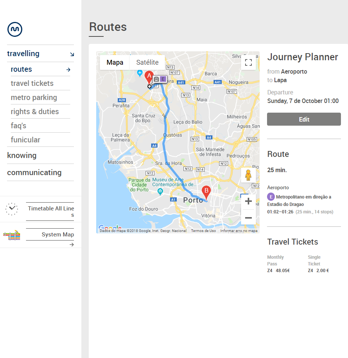Click the Lapa destination text
Viewport: 348px width, 358px height.
pyautogui.click(x=280, y=80)
